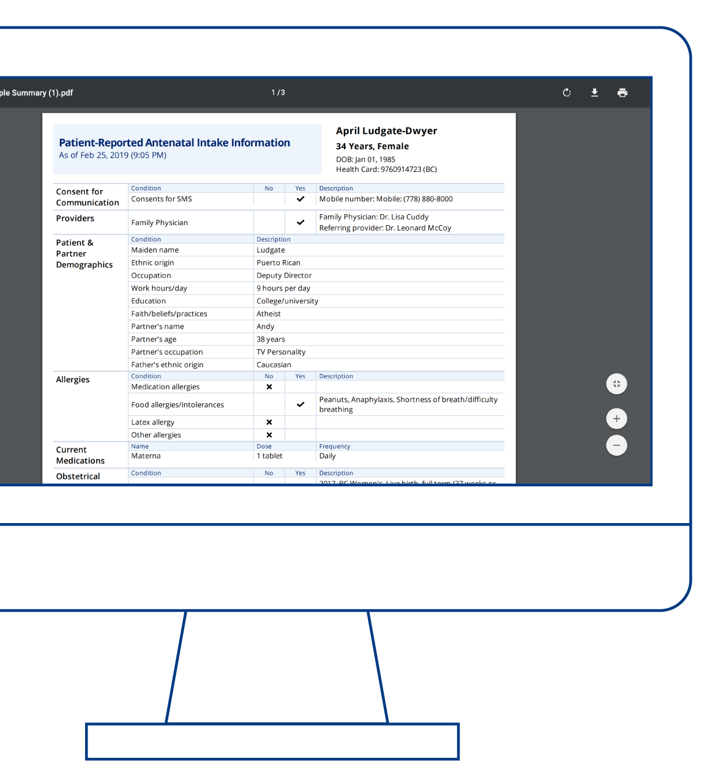Click the page number indicator 1 / 3
The height and width of the screenshot is (780, 721).
tap(278, 92)
